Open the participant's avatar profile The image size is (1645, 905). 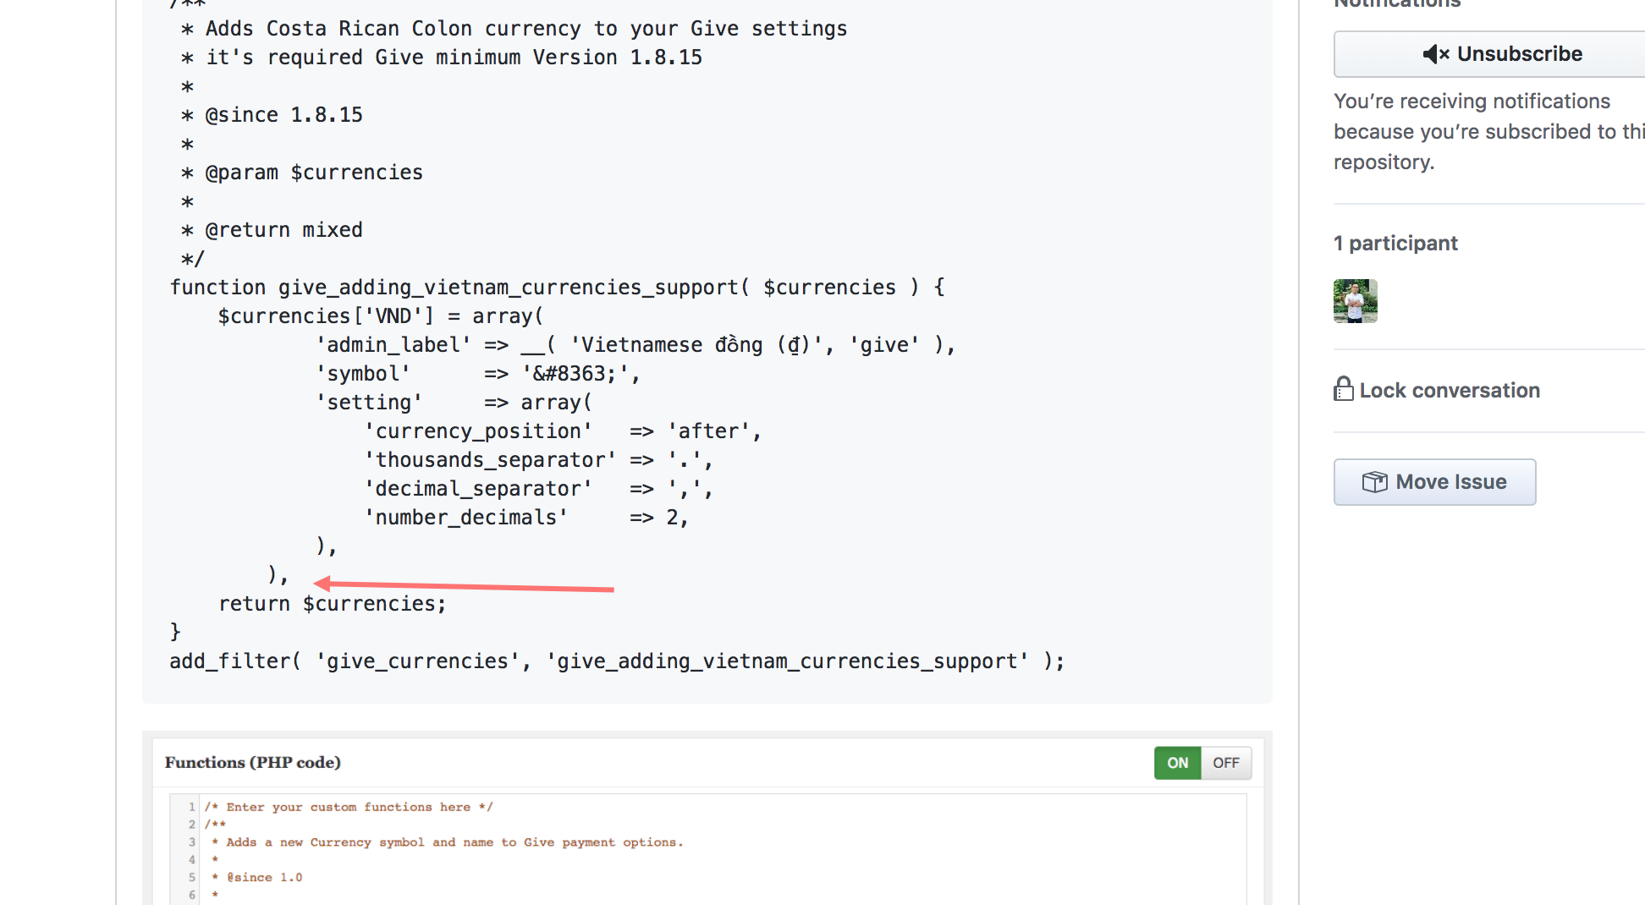pos(1356,301)
